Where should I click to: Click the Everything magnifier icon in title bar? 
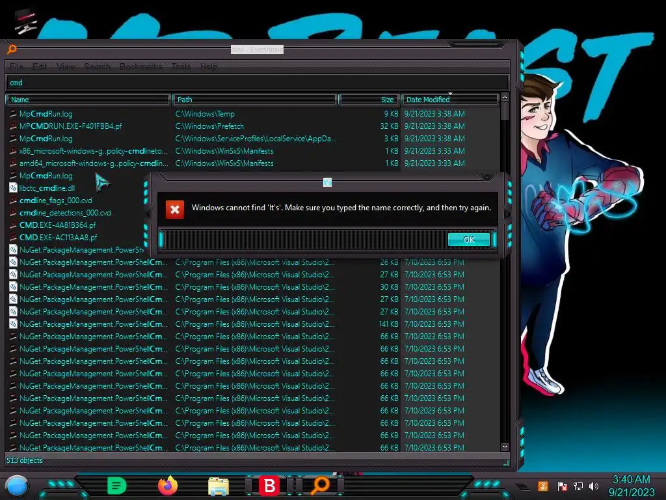12,49
